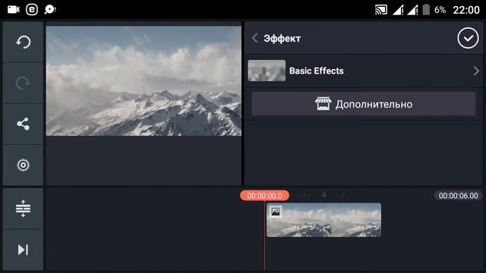The width and height of the screenshot is (486, 273).
Task: Tap the chat bubble notification icon
Action: [50, 10]
